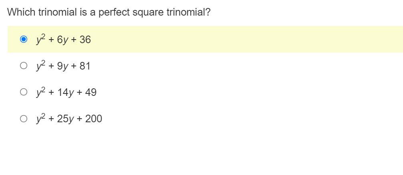This screenshot has width=403, height=175.
Task: Click the constant 49 in the third answer
Action: point(91,92)
